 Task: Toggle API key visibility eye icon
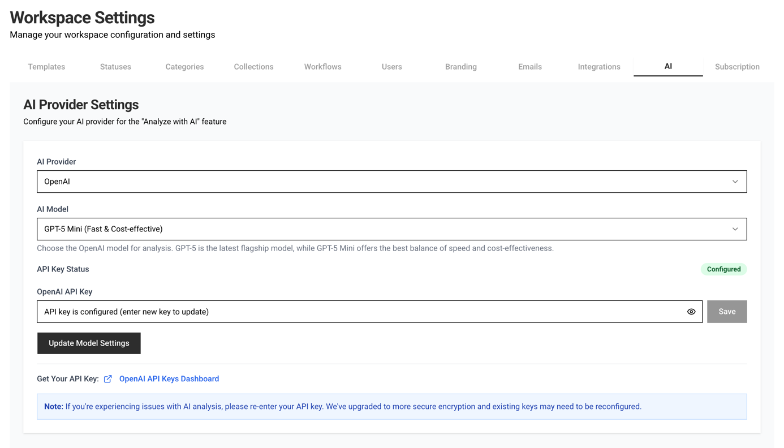691,312
